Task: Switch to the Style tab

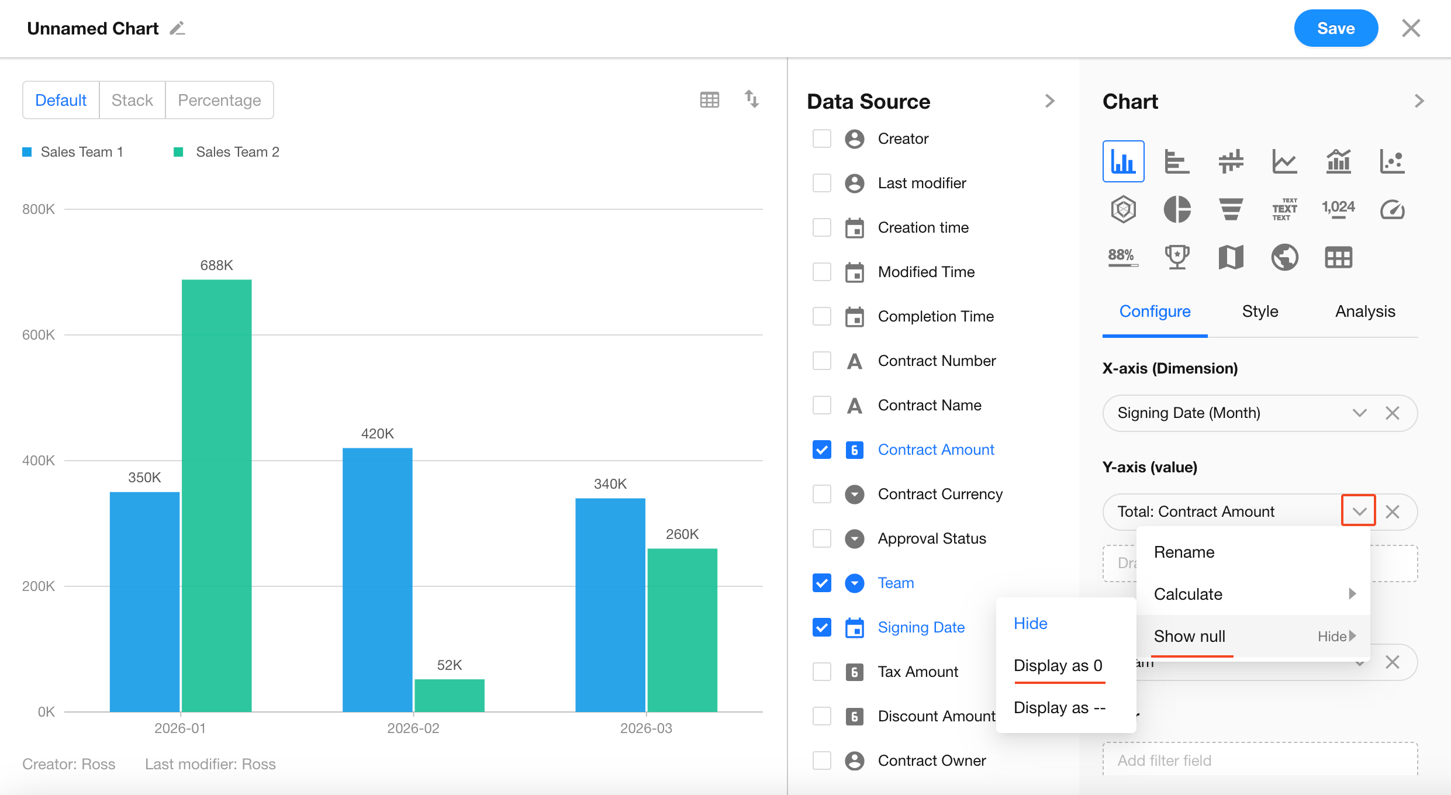Action: [x=1260, y=312]
